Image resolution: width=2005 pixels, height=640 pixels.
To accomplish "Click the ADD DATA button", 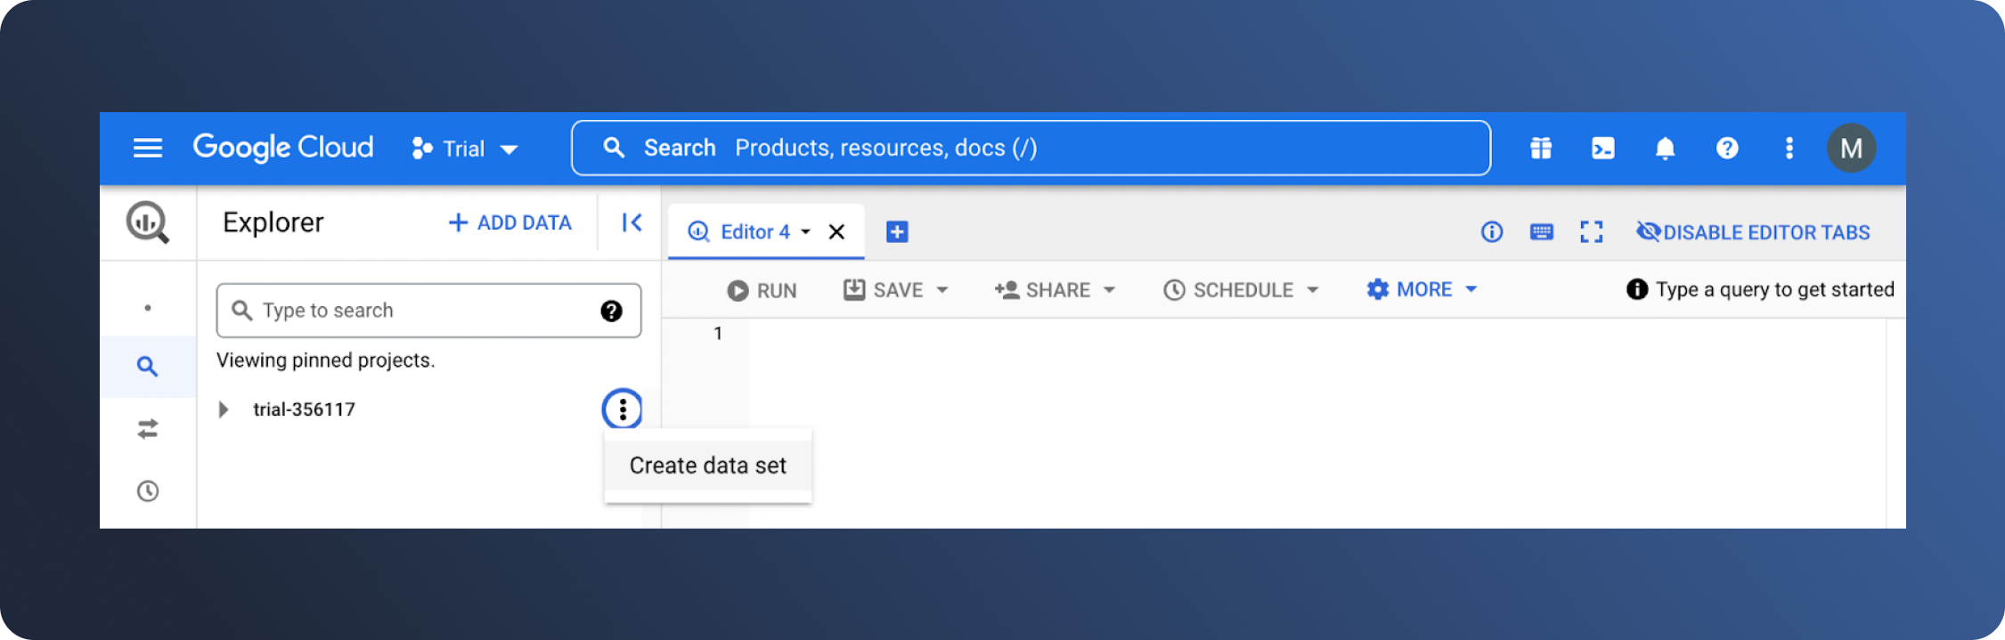I will [x=510, y=223].
